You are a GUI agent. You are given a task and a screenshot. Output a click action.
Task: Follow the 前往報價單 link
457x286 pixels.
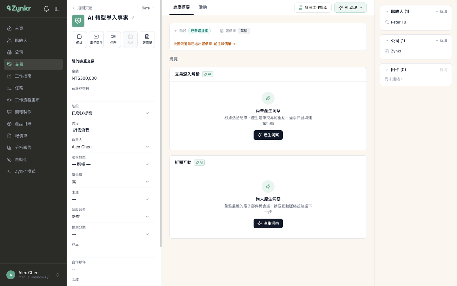[x=225, y=44]
